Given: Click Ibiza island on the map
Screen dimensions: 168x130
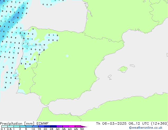Looking at the screenshot, I should click(110, 76).
